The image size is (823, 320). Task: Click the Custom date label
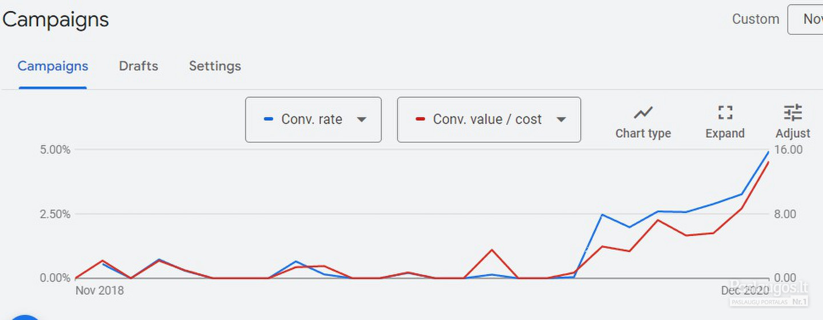756,19
